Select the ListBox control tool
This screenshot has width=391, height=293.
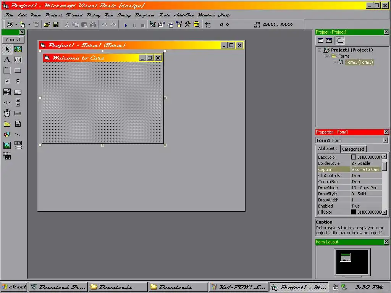tap(18, 92)
